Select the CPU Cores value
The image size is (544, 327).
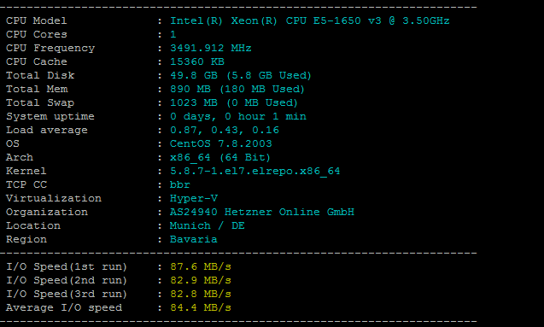click(173, 34)
